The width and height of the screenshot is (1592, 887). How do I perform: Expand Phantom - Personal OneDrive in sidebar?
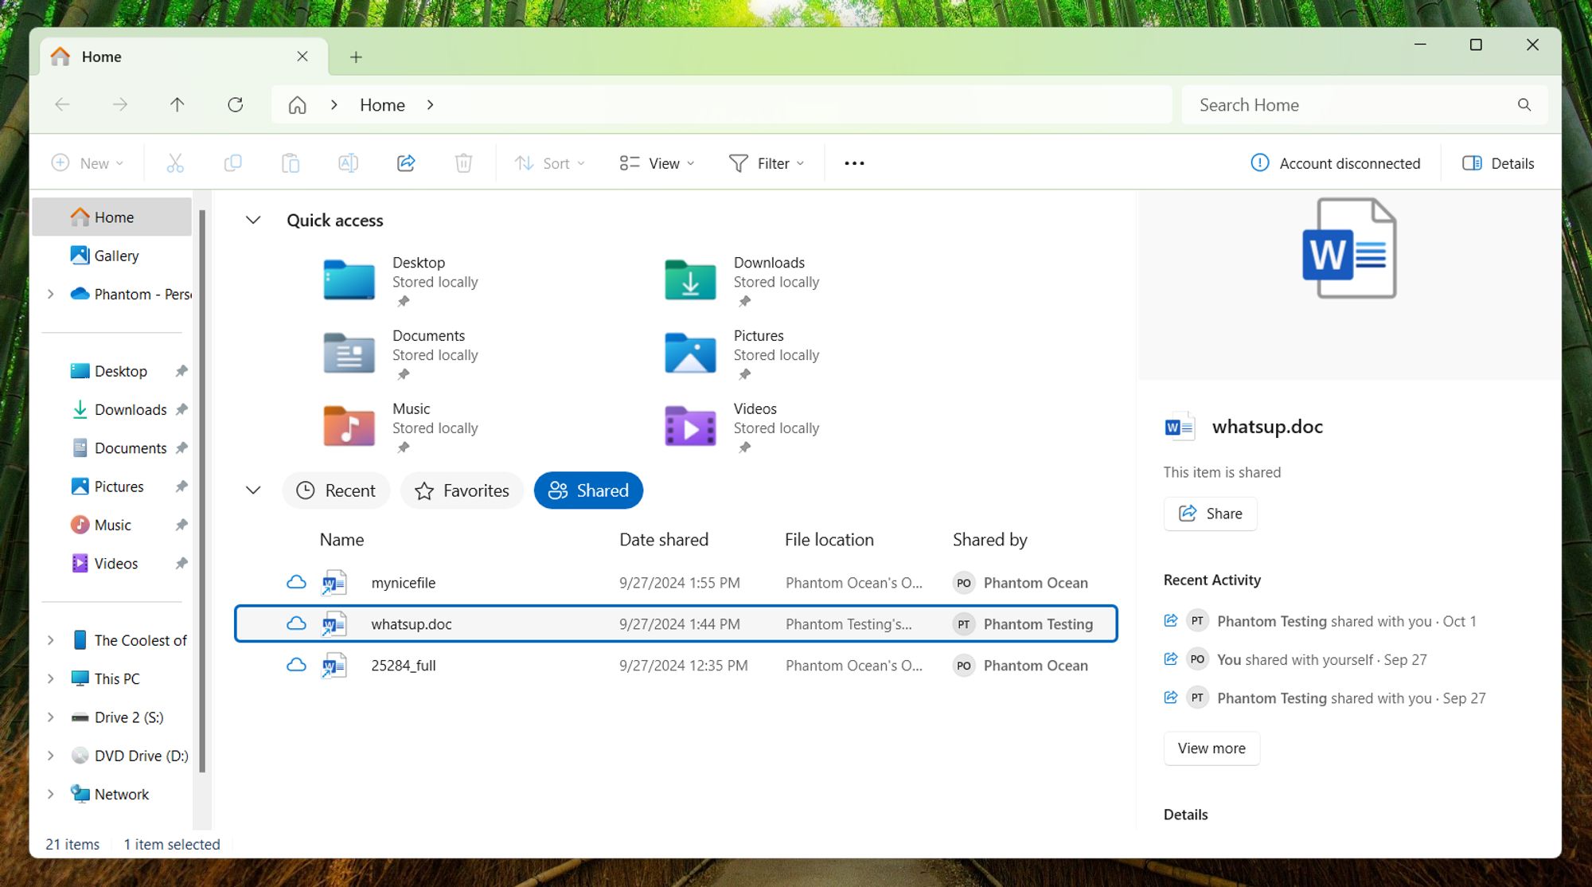51,294
